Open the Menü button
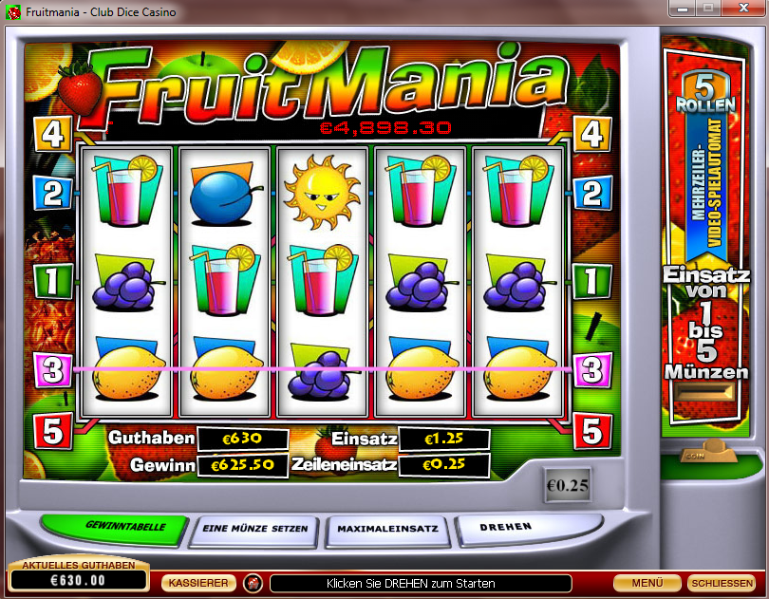 647,583
